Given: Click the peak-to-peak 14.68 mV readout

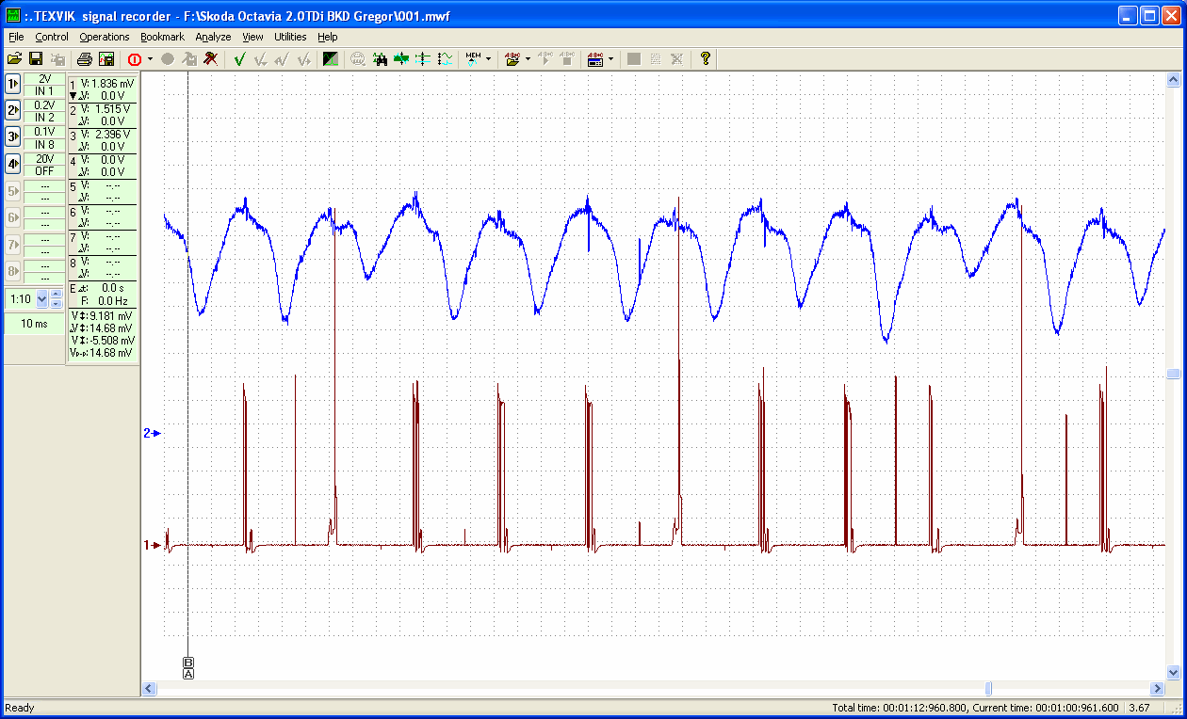Looking at the screenshot, I should (x=103, y=352).
